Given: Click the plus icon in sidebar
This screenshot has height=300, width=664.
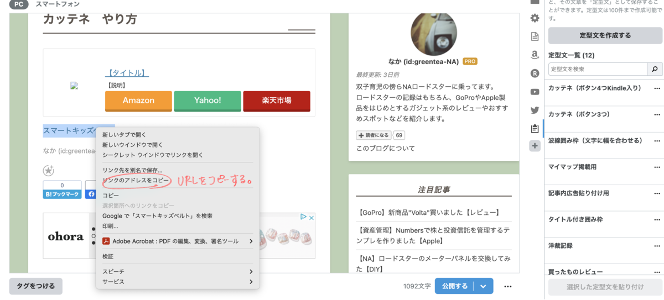Looking at the screenshot, I should (535, 146).
